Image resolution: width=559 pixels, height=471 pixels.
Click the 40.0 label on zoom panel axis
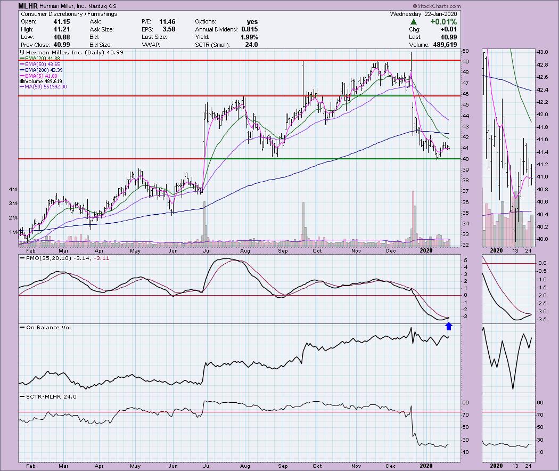click(542, 239)
